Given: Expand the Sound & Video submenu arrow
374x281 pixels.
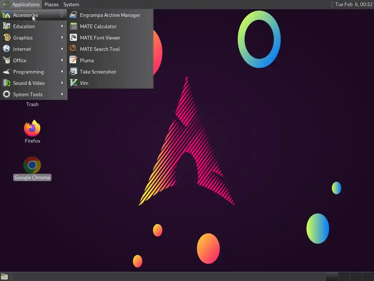Looking at the screenshot, I should [x=62, y=83].
